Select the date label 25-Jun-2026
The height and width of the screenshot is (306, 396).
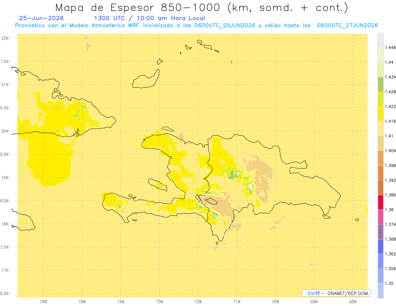coord(42,18)
